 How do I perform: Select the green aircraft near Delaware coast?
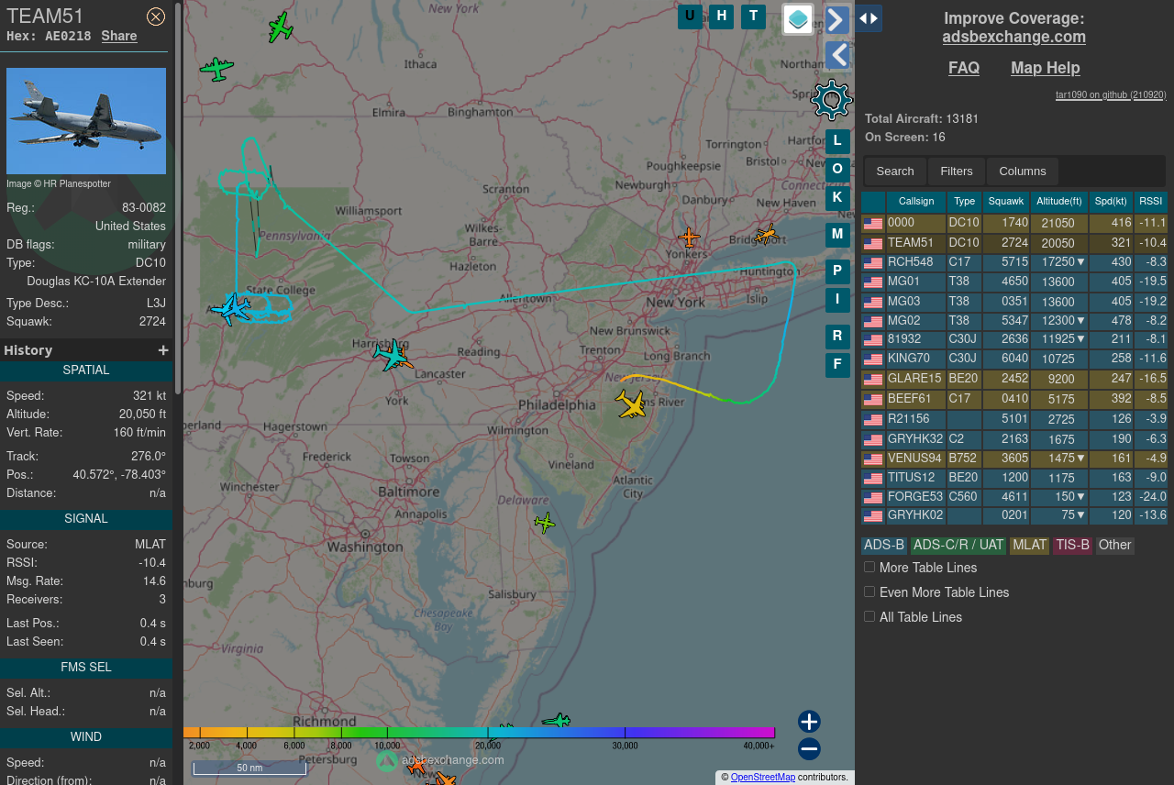tap(545, 523)
